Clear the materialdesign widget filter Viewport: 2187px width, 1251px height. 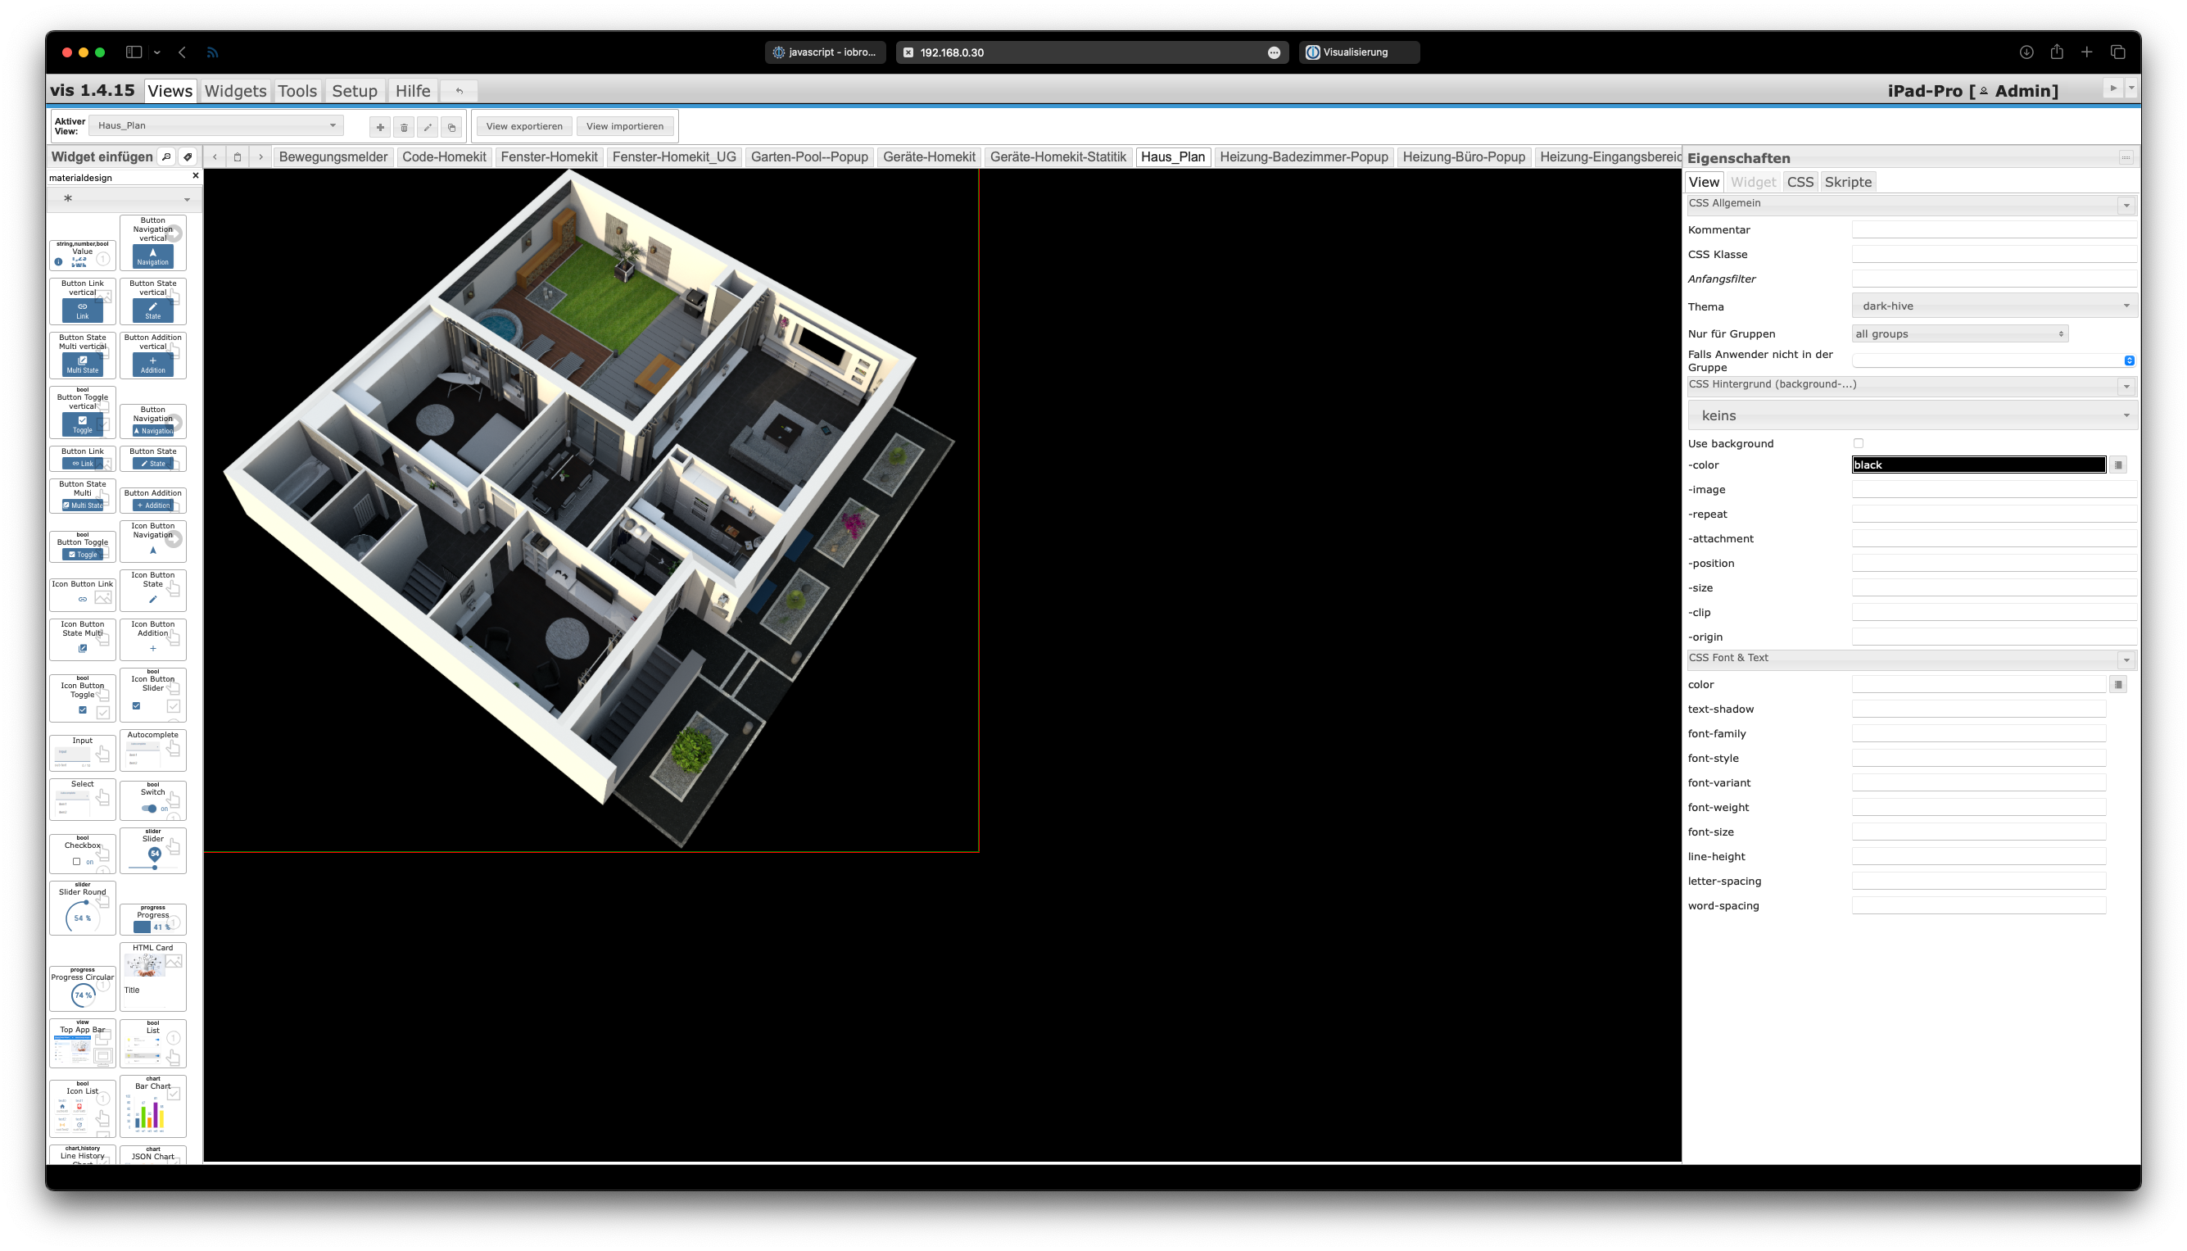click(195, 176)
